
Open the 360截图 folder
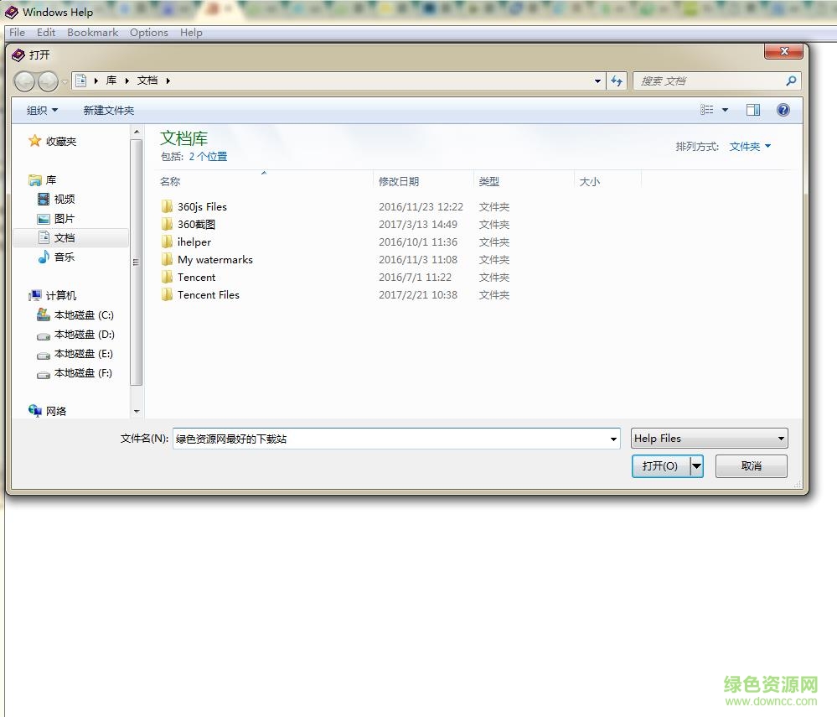[x=195, y=224]
